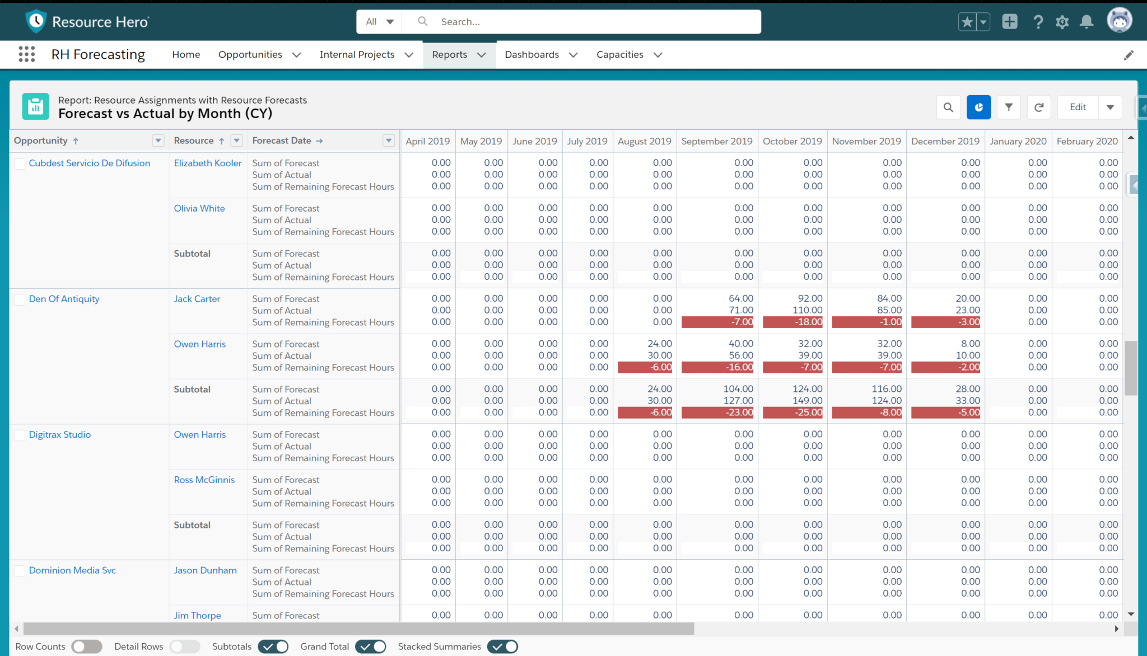The height and width of the screenshot is (656, 1147).
Task: Disable the Grand Total toggle
Action: point(371,646)
